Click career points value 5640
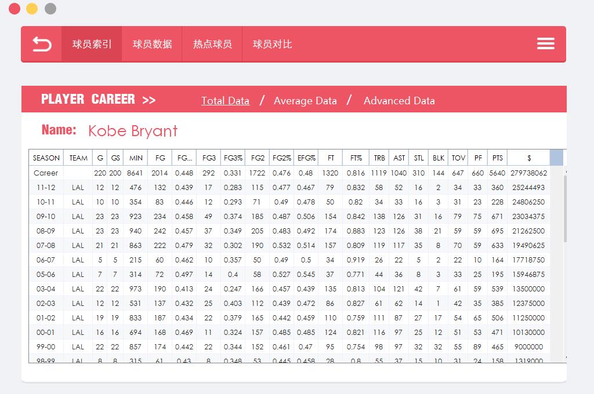594x394 pixels. coord(497,173)
